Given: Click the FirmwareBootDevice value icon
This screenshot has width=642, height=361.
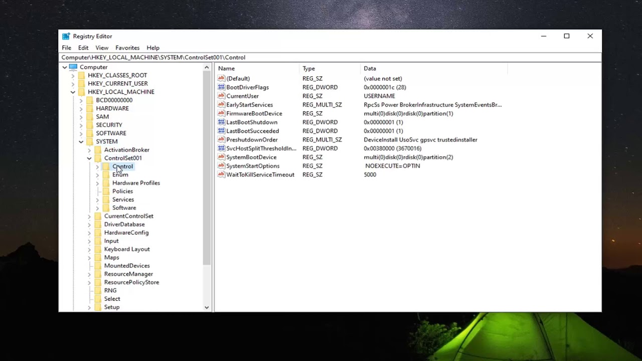Looking at the screenshot, I should (221, 113).
